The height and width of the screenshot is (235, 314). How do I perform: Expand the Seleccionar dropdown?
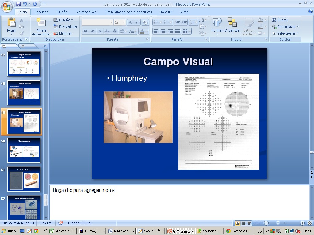pyautogui.click(x=297, y=33)
